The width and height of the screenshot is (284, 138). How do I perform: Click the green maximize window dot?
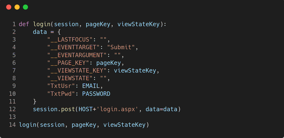tap(25, 7)
